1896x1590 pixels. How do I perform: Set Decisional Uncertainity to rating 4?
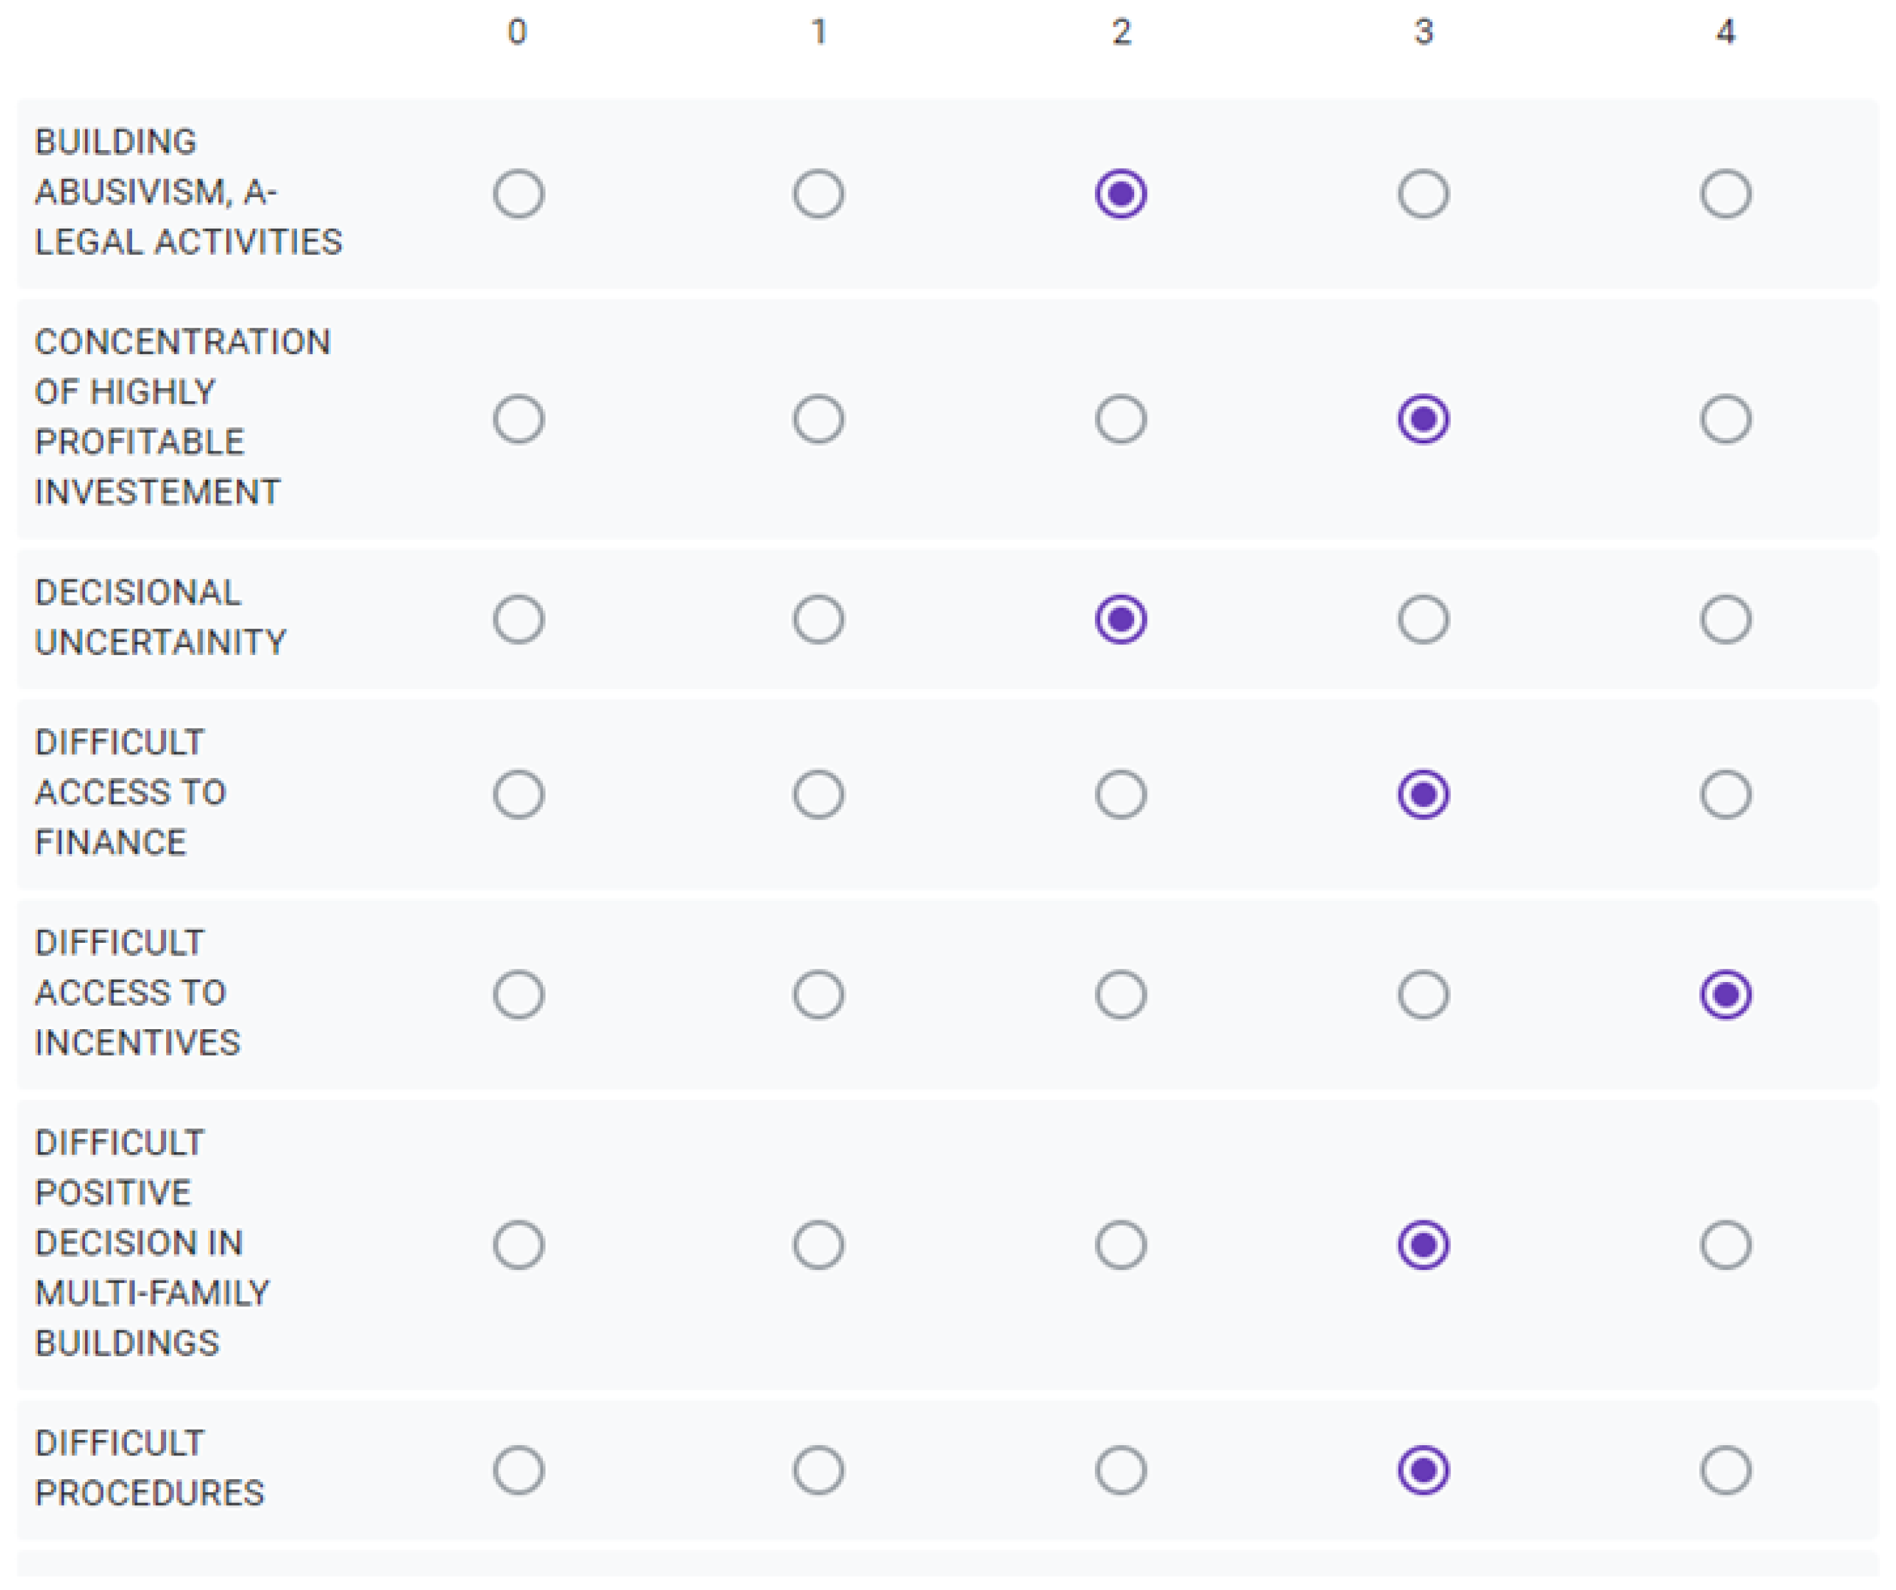click(1725, 620)
